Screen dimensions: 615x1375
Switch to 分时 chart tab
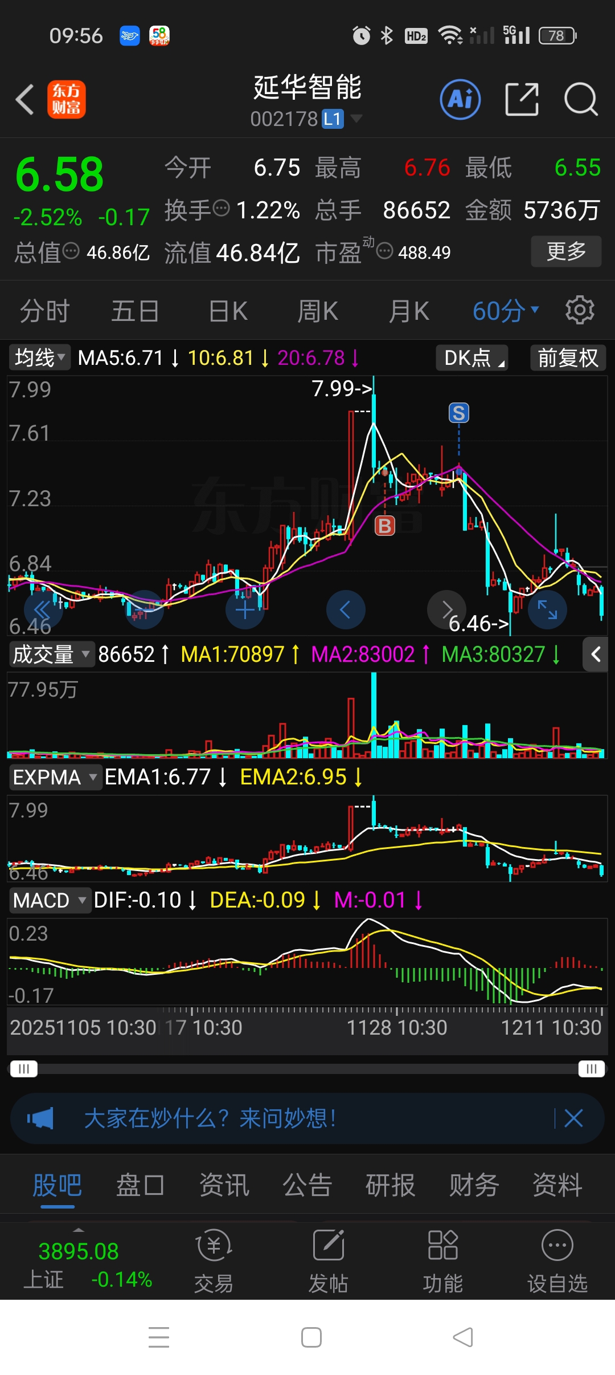[x=44, y=311]
